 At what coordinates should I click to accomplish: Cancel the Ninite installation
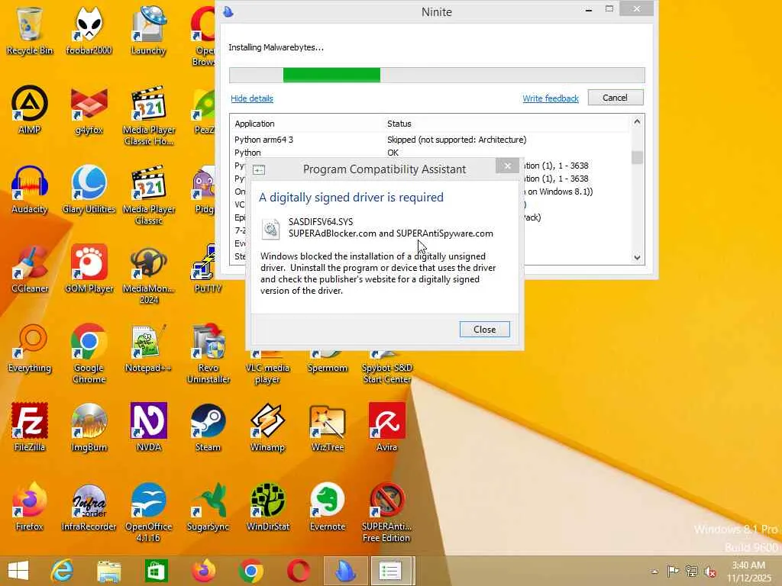click(616, 98)
